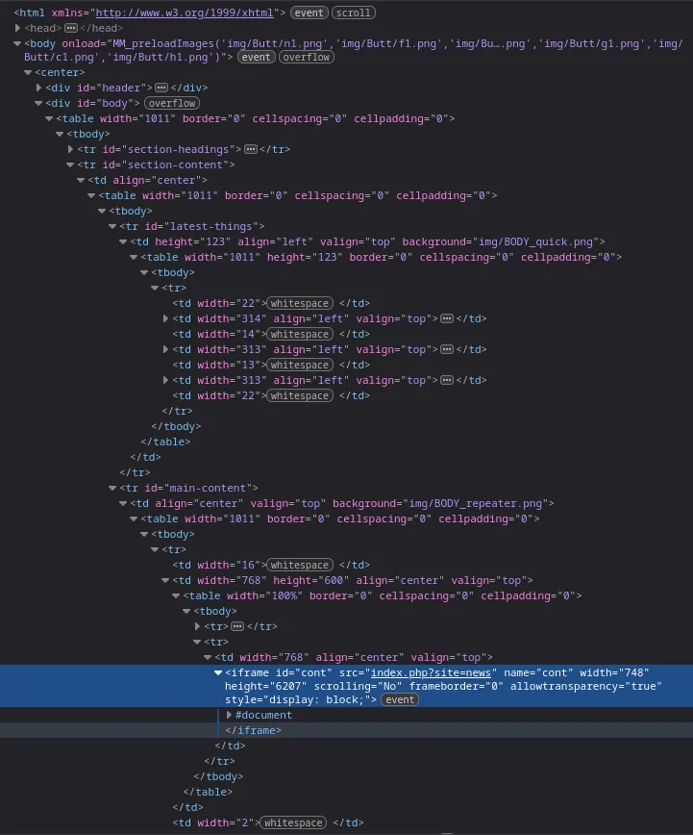Collapse the table with height="123"

[x=135, y=257]
